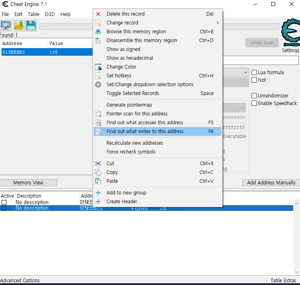The image size is (300, 285).
Task: Click the Undo Scan button
Action: [x=262, y=43]
